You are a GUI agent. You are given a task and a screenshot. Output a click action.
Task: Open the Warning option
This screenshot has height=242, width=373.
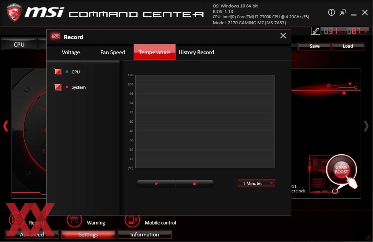(96, 223)
